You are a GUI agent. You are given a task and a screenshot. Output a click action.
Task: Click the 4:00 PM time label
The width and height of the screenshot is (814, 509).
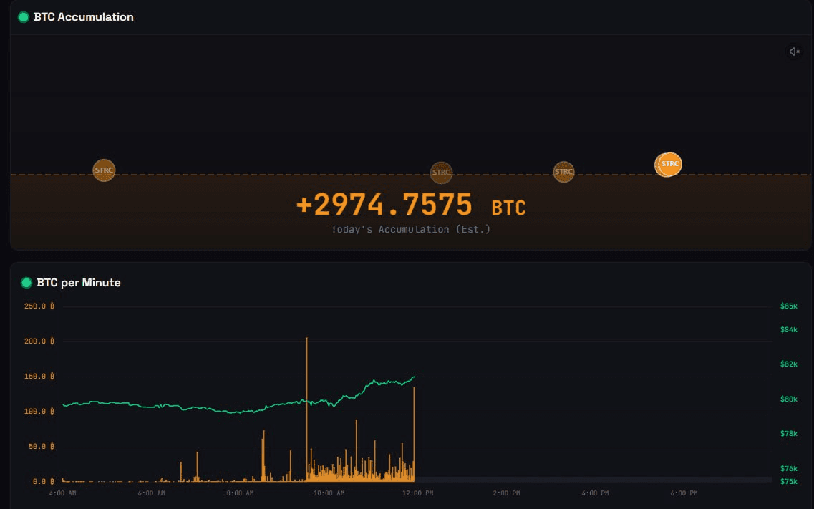[595, 493]
